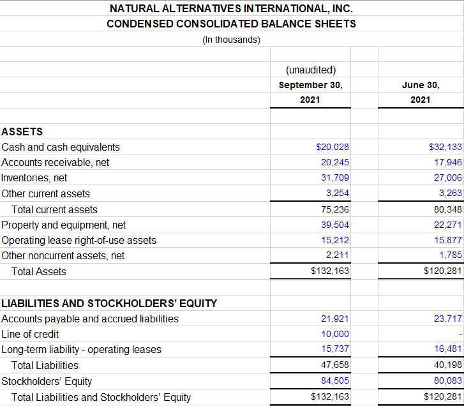The height and width of the screenshot is (406, 464).
Task: Select Total Liabilities value 47,658
Action: pos(335,365)
